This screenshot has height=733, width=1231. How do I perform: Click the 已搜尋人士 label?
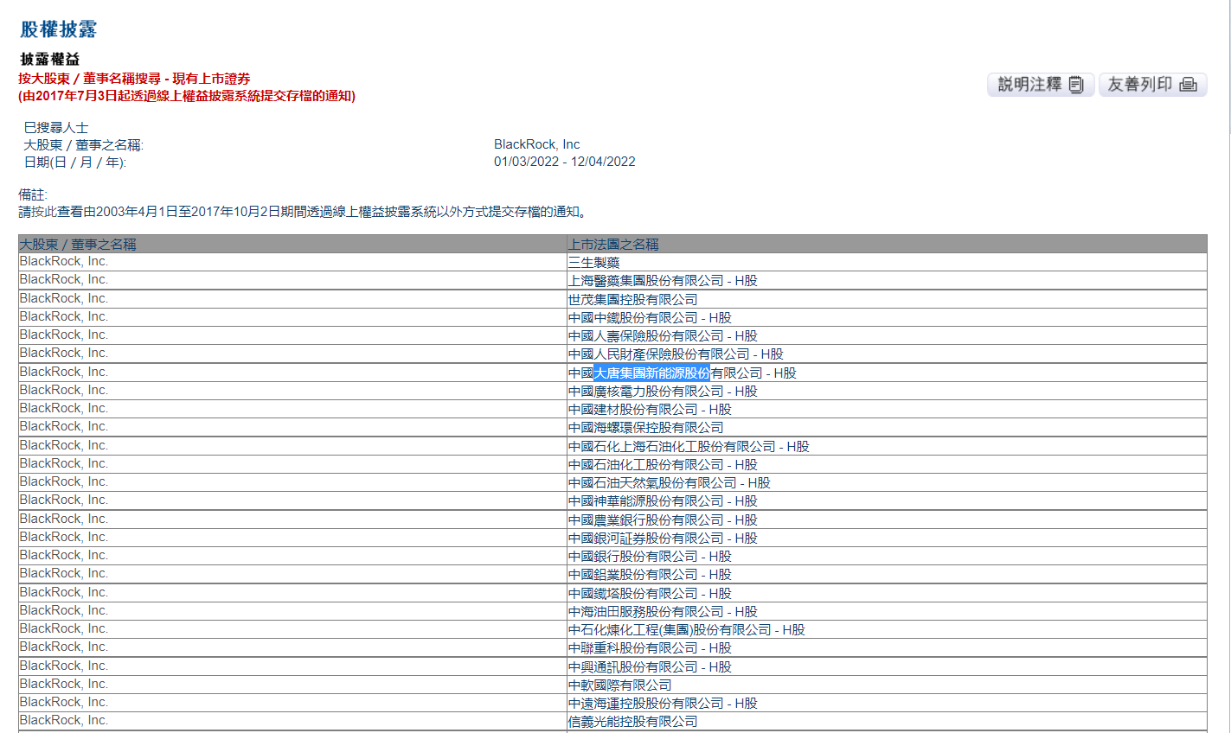click(x=56, y=128)
